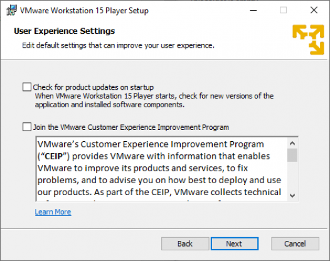Proceed with the Next button

click(x=235, y=243)
